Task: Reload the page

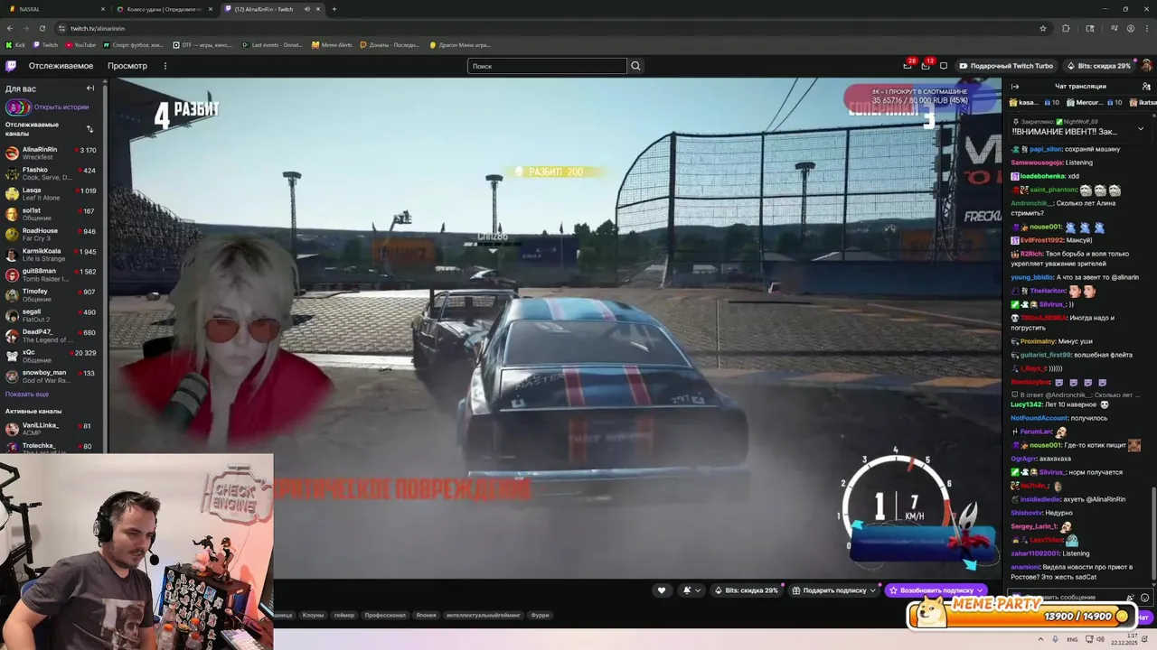Action: [42, 28]
